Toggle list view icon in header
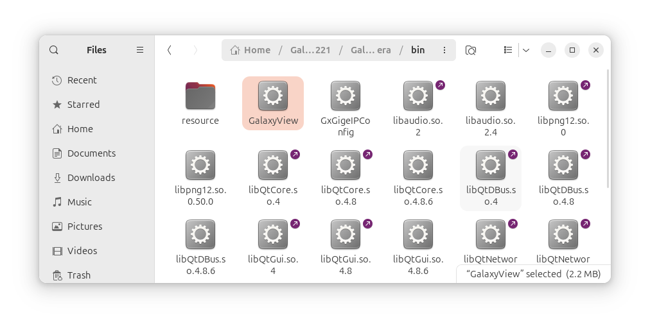The width and height of the screenshot is (650, 326). pos(508,50)
